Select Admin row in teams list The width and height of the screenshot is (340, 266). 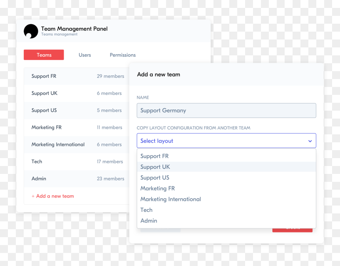click(77, 179)
